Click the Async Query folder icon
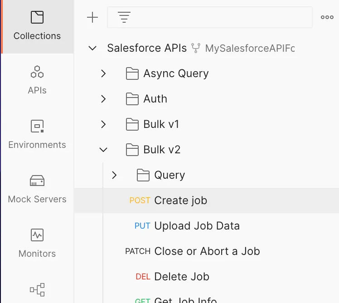This screenshot has height=303, width=339. [x=132, y=73]
